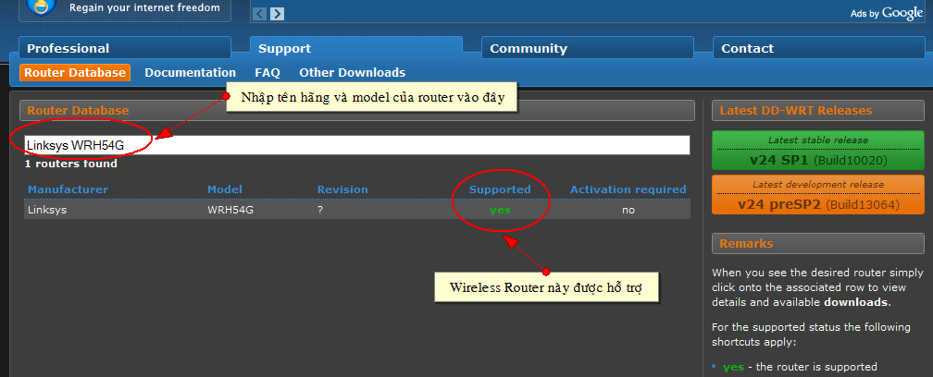The width and height of the screenshot is (933, 377).
Task: Click the Supported column header
Action: (500, 189)
